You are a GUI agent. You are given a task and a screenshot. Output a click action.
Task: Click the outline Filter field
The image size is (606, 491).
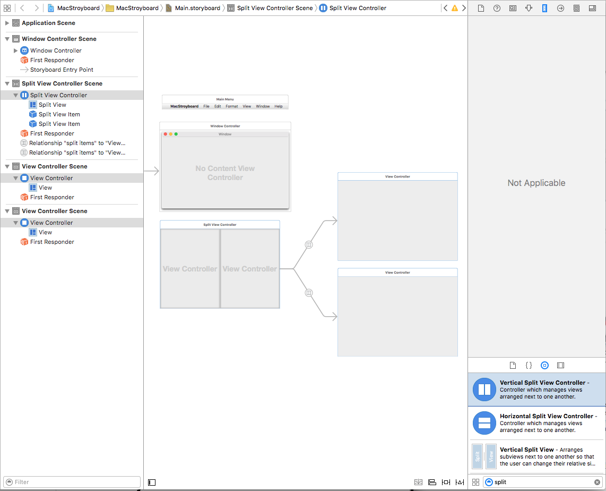point(72,482)
